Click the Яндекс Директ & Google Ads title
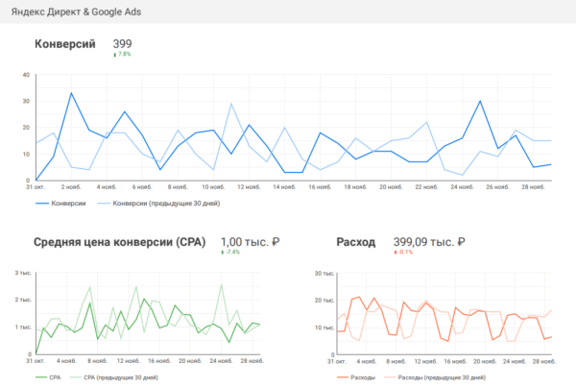Image resolution: width=576 pixels, height=387 pixels. point(84,12)
